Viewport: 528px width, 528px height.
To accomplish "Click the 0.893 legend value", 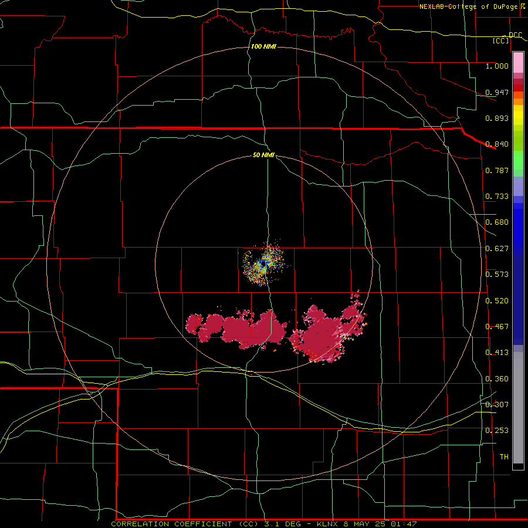I will (497, 118).
